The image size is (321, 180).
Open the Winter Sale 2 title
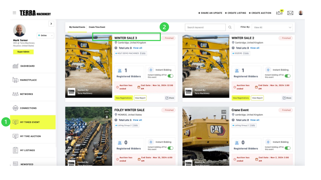point(243,38)
